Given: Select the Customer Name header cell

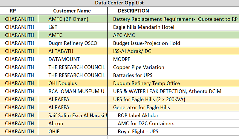Looking at the screenshot, I should tap(72, 11).
